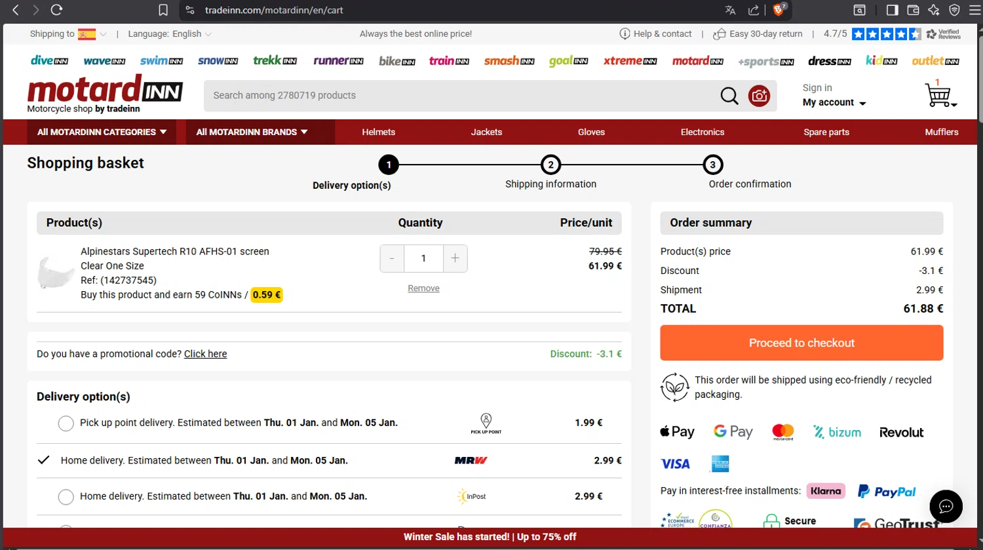Open the shopping cart icon

click(939, 94)
